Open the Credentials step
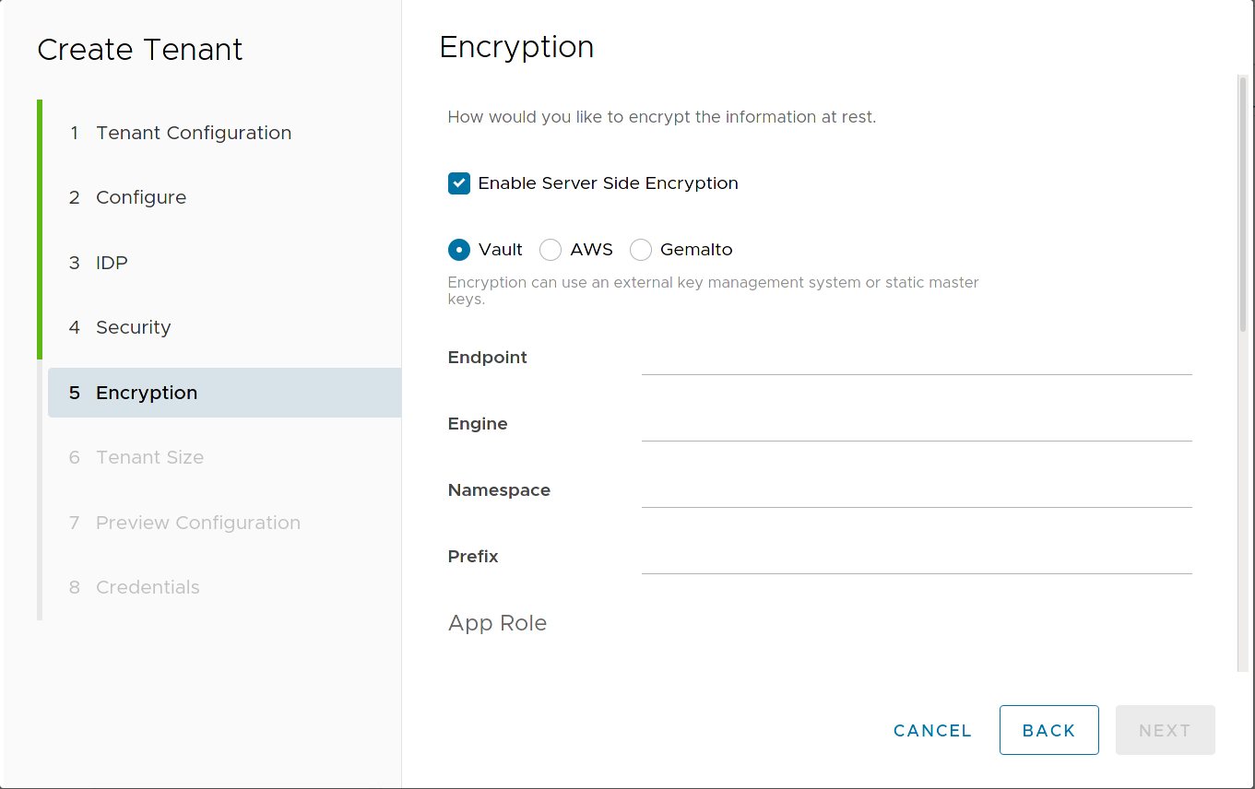 pyautogui.click(x=148, y=587)
